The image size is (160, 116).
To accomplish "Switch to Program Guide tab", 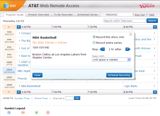I will [x=14, y=14].
